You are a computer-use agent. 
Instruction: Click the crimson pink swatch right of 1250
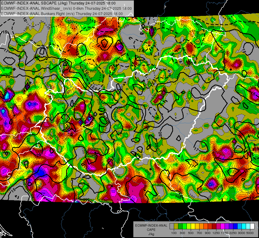[218, 226]
